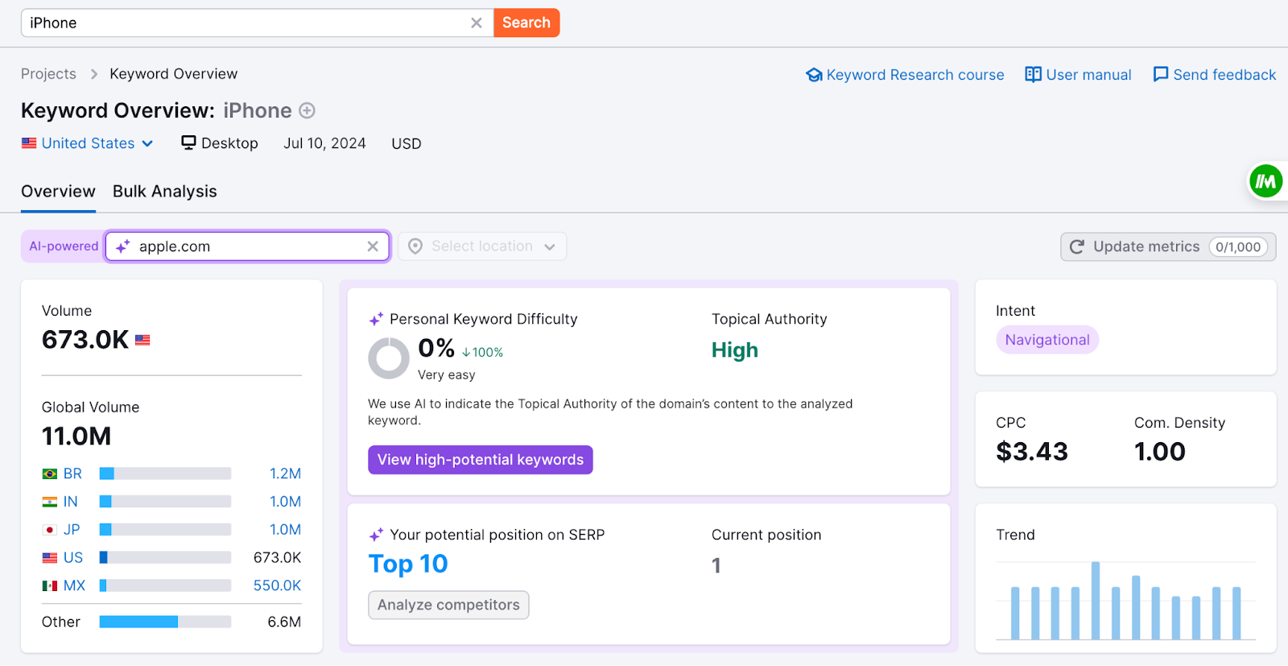Click the green floating widget icon
This screenshot has width=1288, height=666.
[1265, 182]
